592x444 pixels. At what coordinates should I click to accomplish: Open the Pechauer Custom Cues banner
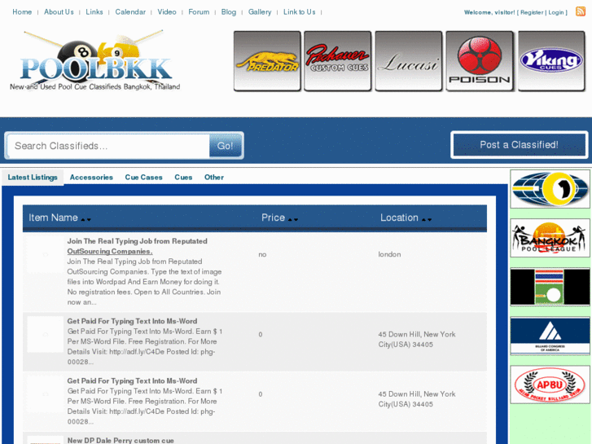[x=338, y=61]
